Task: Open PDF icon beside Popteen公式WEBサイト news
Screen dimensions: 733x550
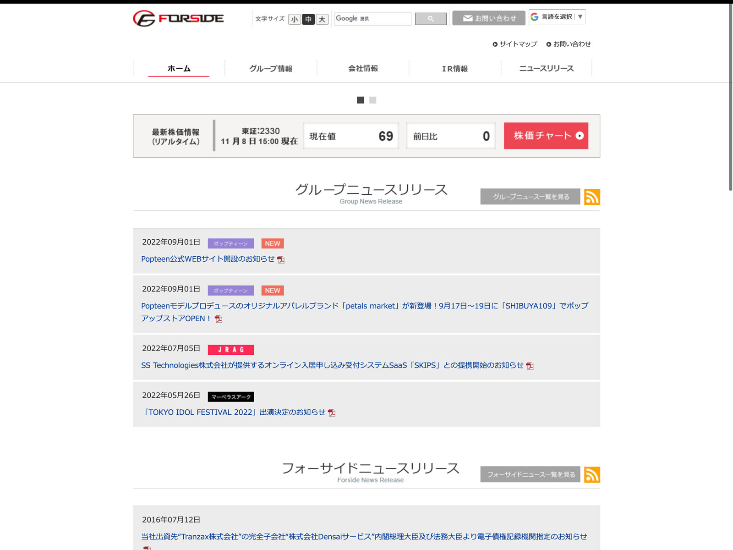Action: pyautogui.click(x=281, y=260)
